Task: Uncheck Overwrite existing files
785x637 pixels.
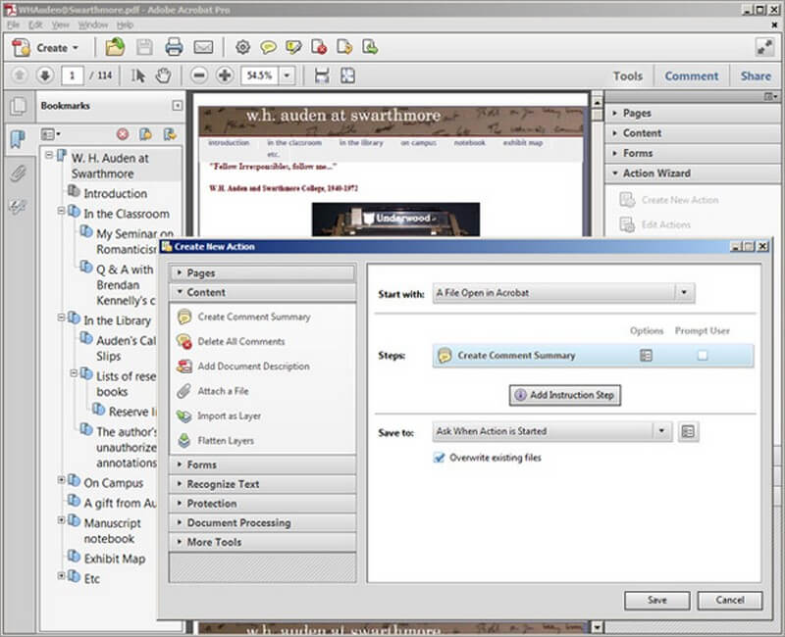Action: 439,458
